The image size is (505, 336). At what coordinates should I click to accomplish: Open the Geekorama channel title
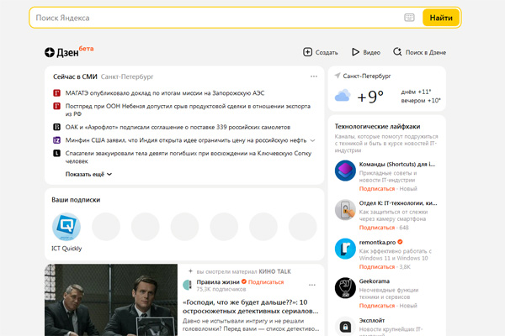pos(375,281)
